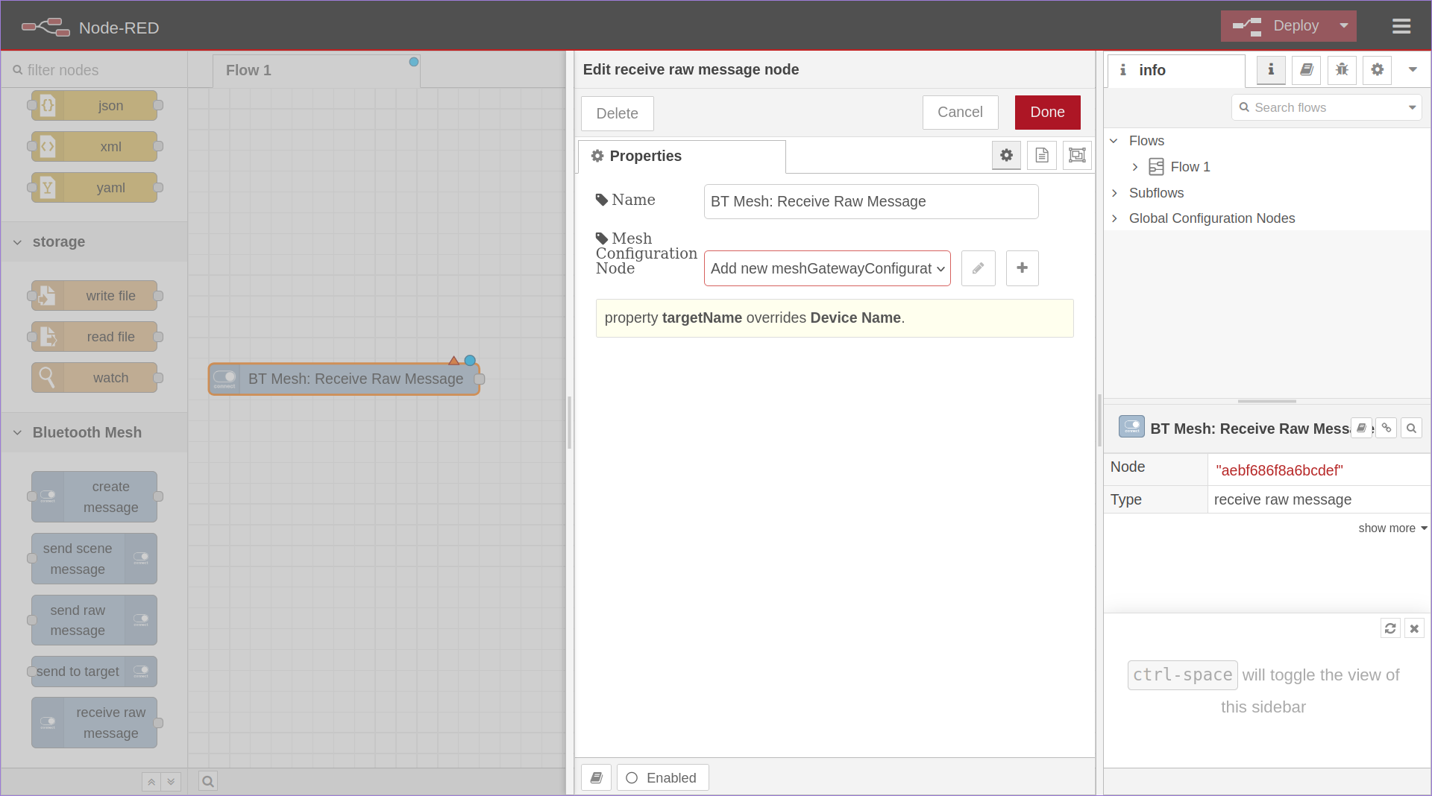Screen dimensions: 1432x796
Task: Refresh the tips panel
Action: click(x=1390, y=628)
